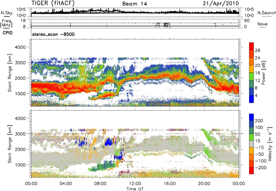Pick the light green 12-16 dB Power segment
This screenshot has width=276, height=191.
[252, 77]
